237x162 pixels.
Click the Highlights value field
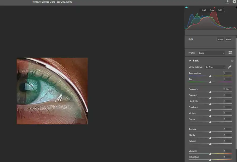(227, 101)
